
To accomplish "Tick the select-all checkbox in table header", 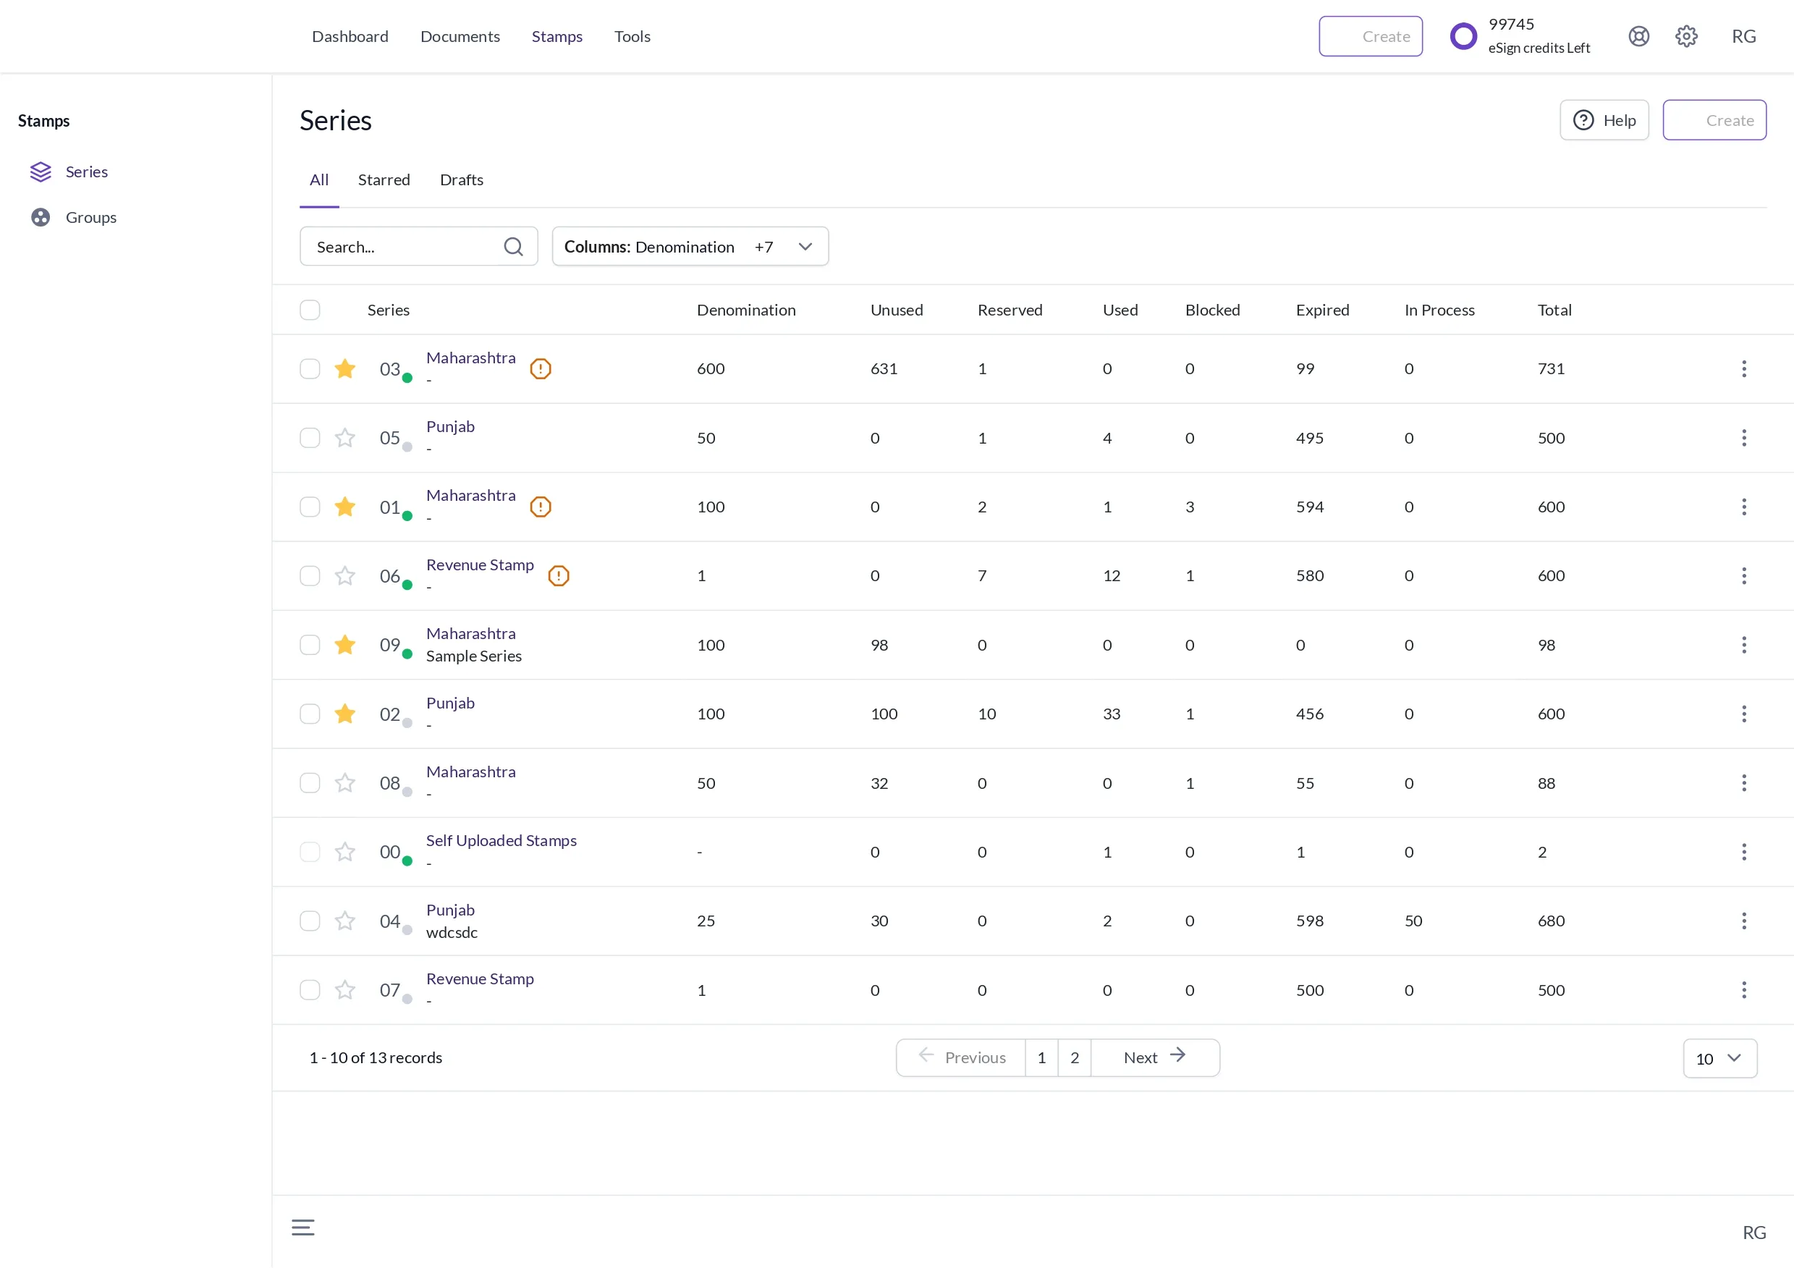I will click(310, 310).
